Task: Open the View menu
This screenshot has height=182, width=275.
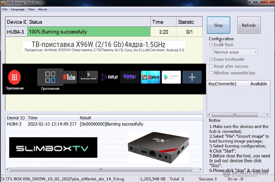Action: click(x=31, y=9)
